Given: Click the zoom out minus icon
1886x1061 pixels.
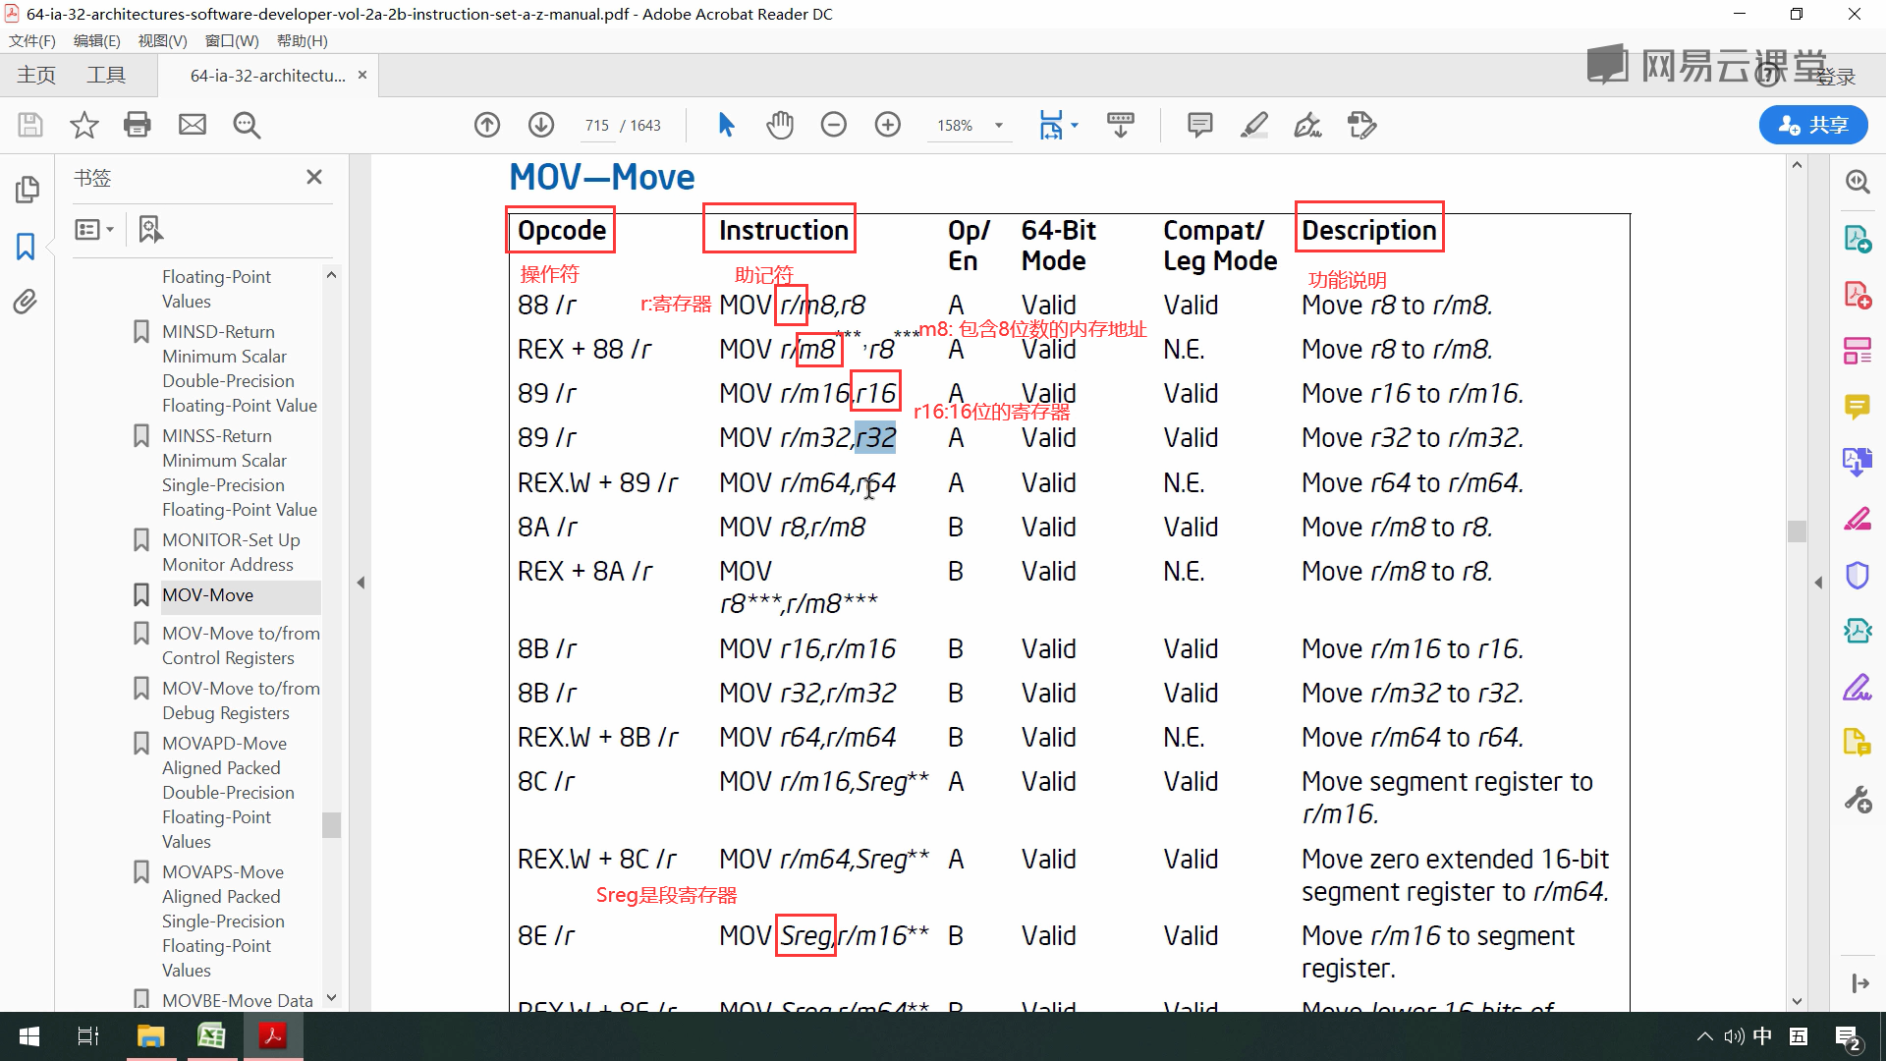Looking at the screenshot, I should click(834, 125).
